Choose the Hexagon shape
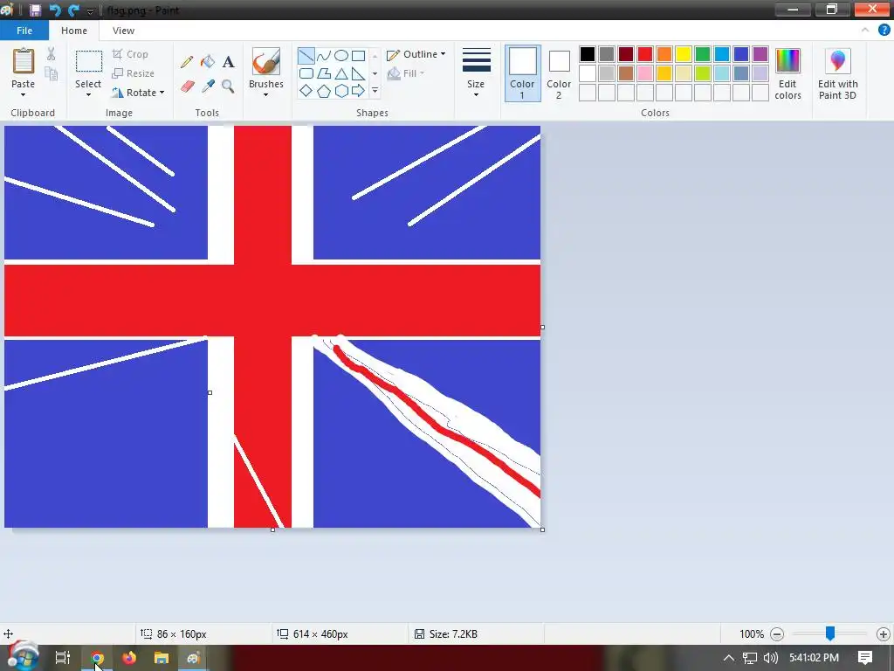This screenshot has height=671, width=894. [x=341, y=91]
